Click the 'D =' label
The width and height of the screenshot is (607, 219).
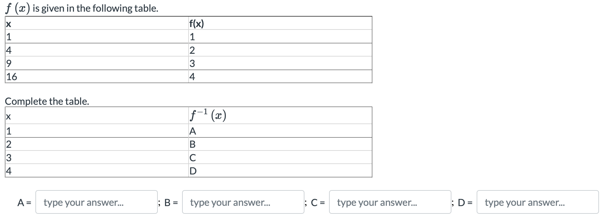465,202
